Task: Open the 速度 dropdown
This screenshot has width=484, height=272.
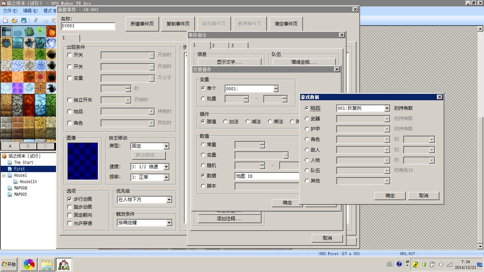Action: pos(166,166)
